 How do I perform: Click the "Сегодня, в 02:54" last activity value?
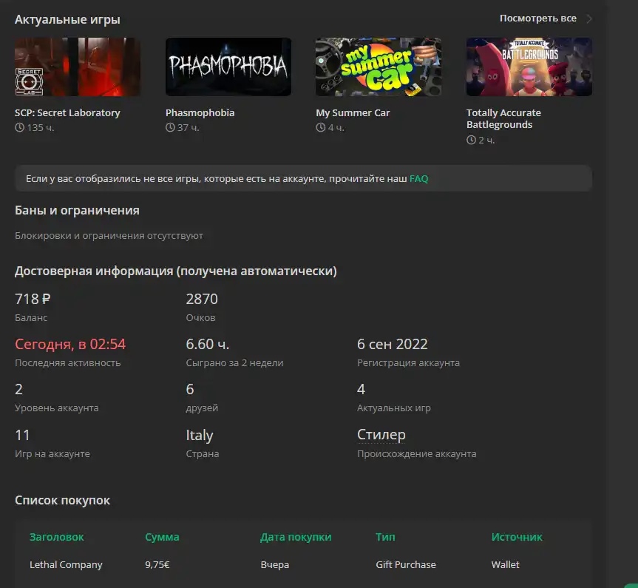(x=70, y=344)
